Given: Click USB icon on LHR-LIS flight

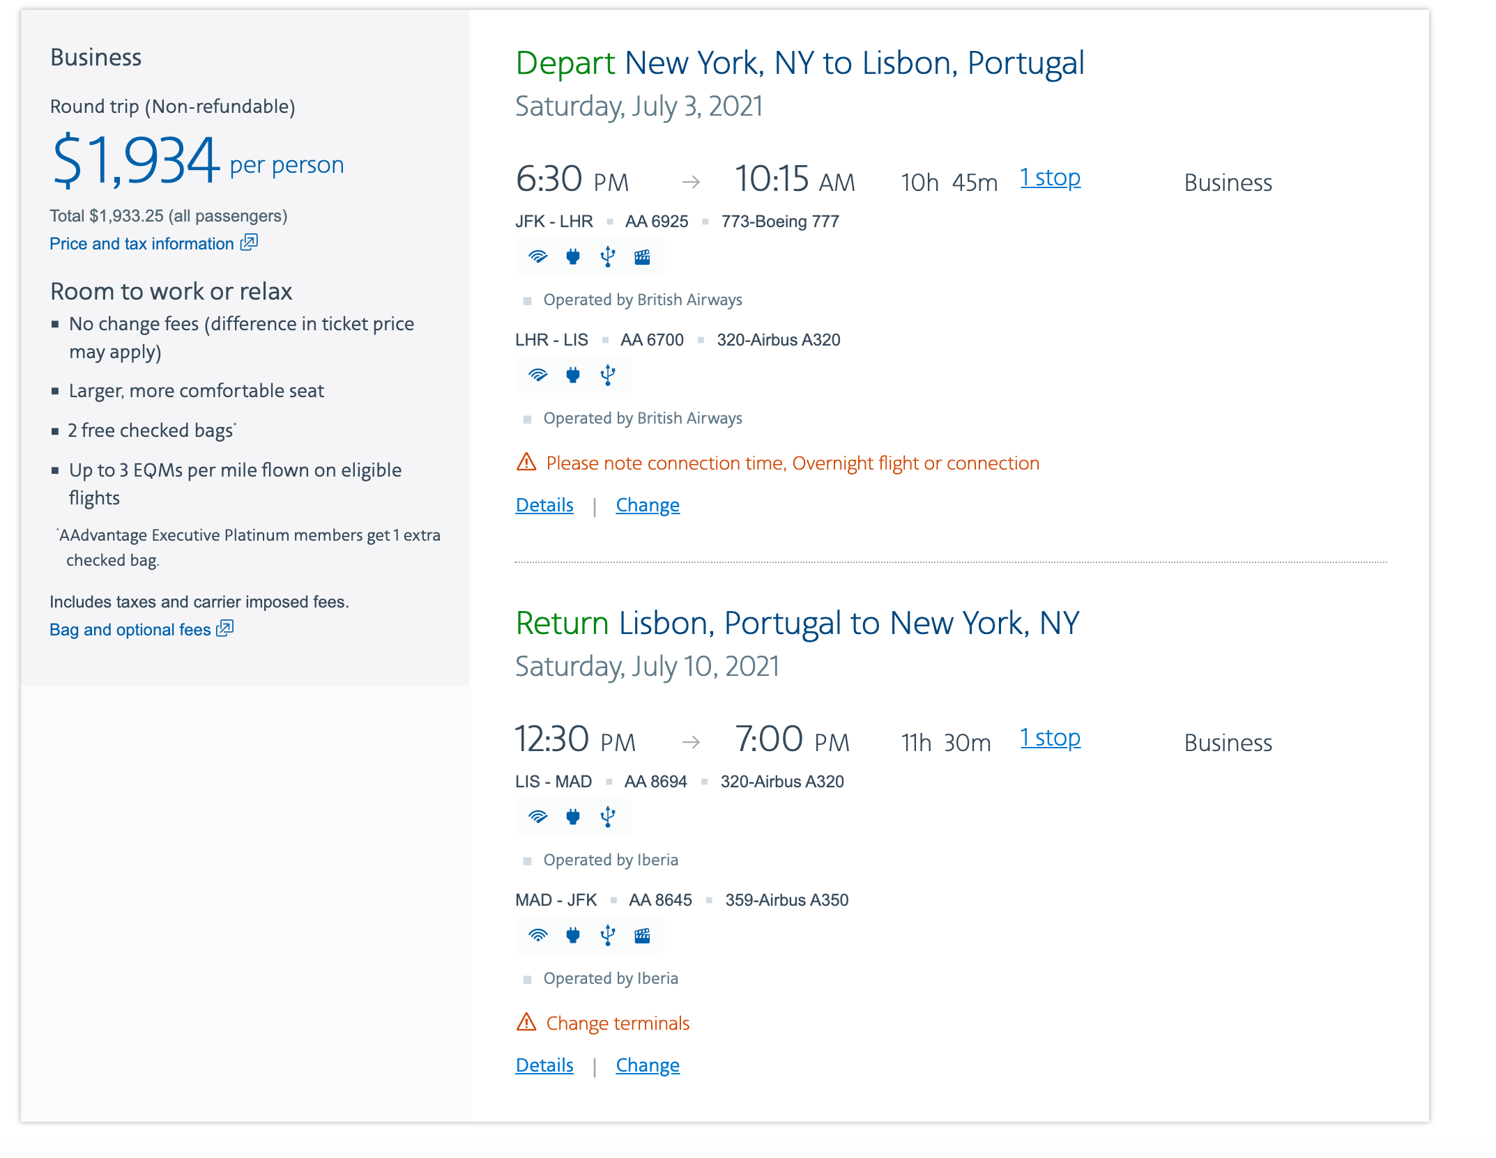Looking at the screenshot, I should 608,375.
